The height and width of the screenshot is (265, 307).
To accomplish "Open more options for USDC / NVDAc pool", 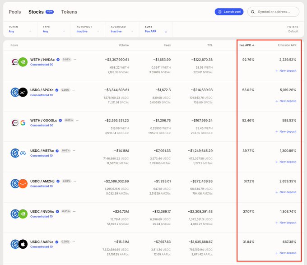I will coord(74,211).
